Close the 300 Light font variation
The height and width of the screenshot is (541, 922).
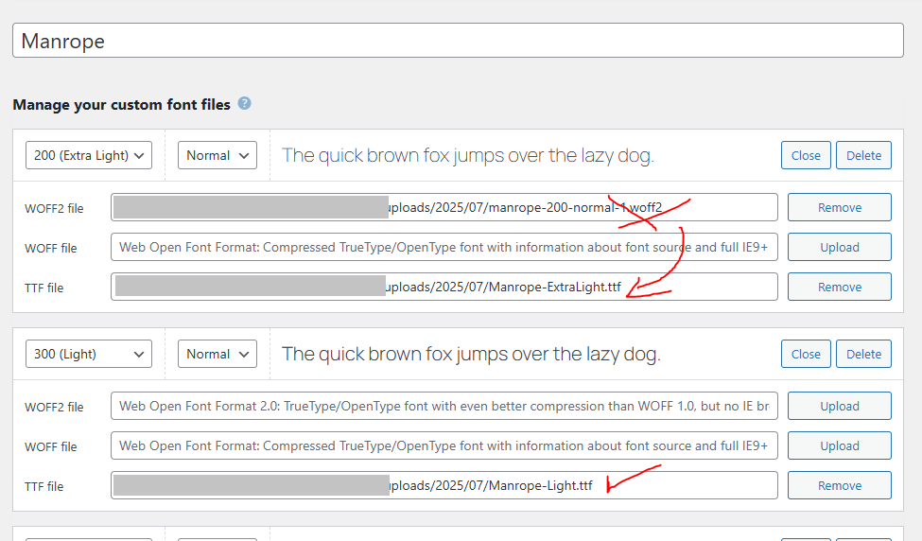point(806,354)
